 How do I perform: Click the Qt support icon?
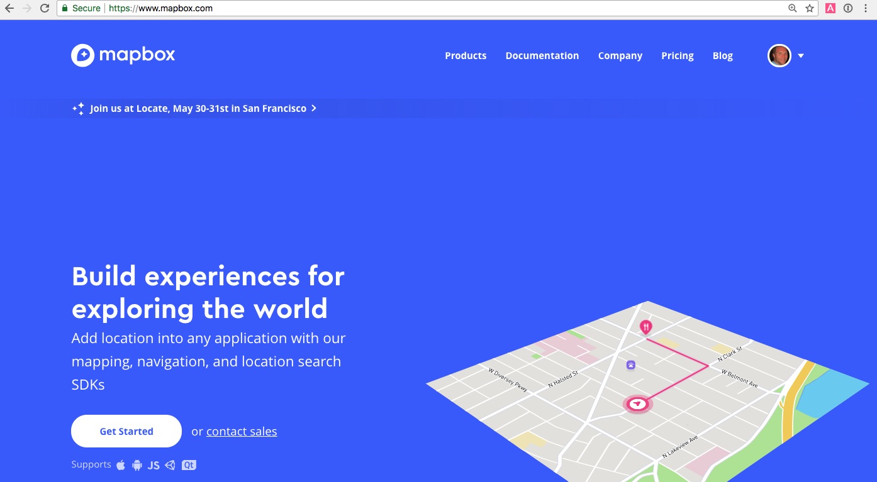coord(189,466)
